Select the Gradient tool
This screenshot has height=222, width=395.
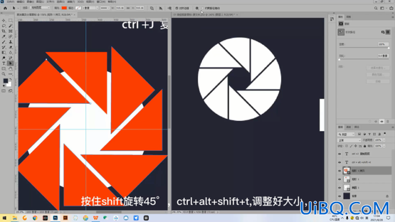pos(3,52)
